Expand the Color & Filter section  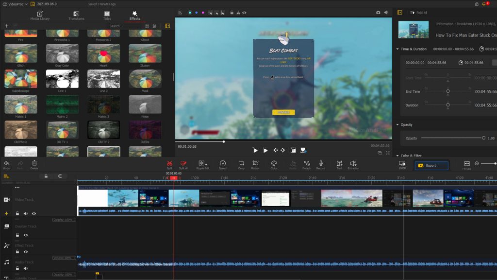point(398,156)
